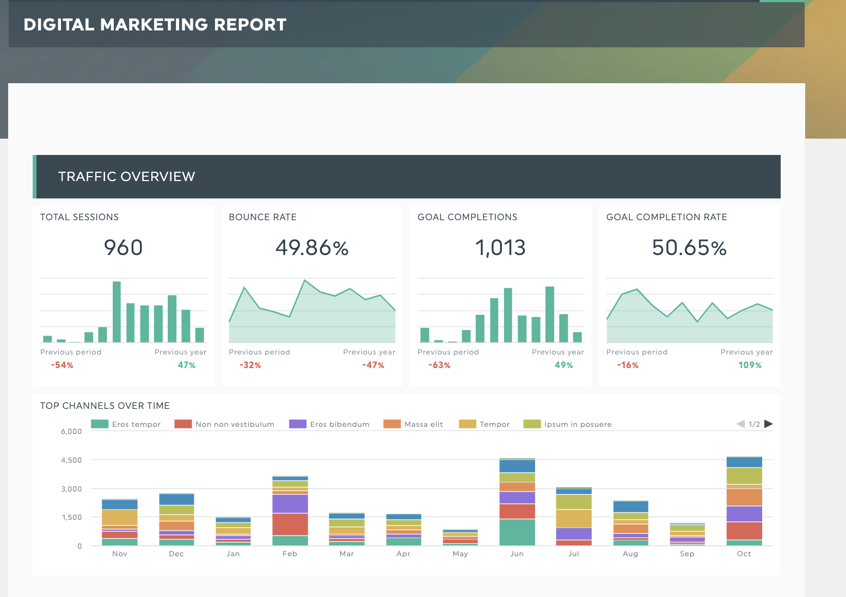This screenshot has height=597, width=846.
Task: Click the tallest bar in Total Sessions chart
Action: tap(117, 312)
